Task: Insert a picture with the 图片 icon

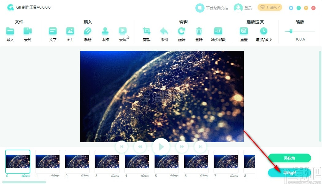Action: coord(70,31)
